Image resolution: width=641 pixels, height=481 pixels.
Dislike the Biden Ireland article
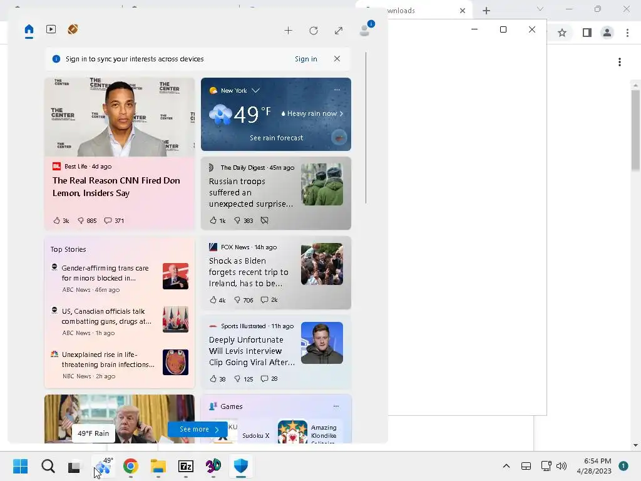click(x=244, y=300)
